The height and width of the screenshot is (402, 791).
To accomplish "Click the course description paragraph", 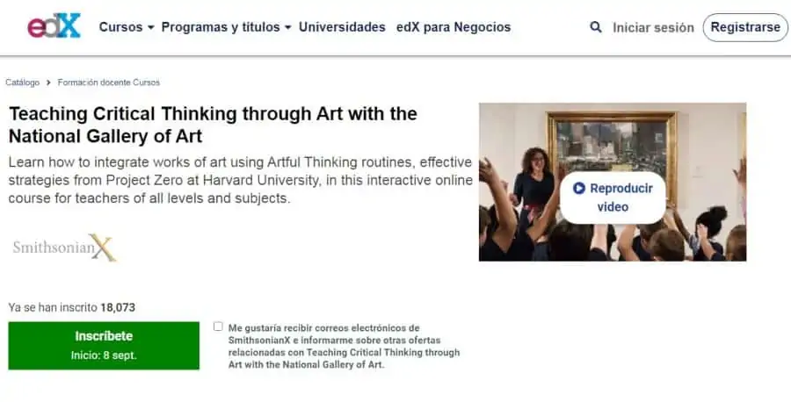I will point(240,180).
